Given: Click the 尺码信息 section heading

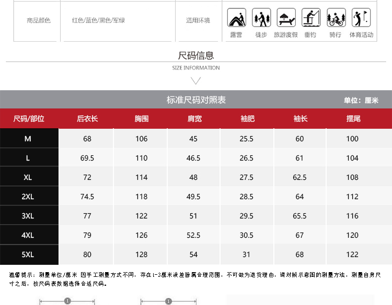Looking at the screenshot, I should click(196, 56).
